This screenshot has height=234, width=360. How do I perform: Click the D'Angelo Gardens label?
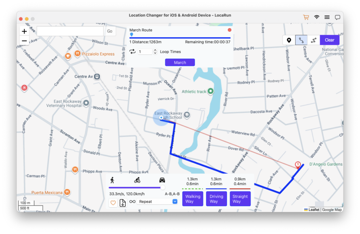326,164
